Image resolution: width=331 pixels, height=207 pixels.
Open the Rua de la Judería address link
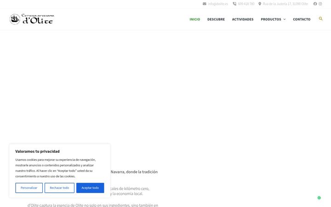coord(285,4)
